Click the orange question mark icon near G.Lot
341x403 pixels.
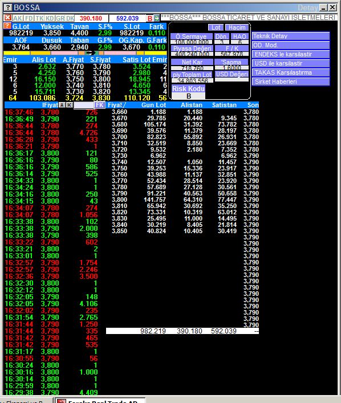(x=7, y=26)
